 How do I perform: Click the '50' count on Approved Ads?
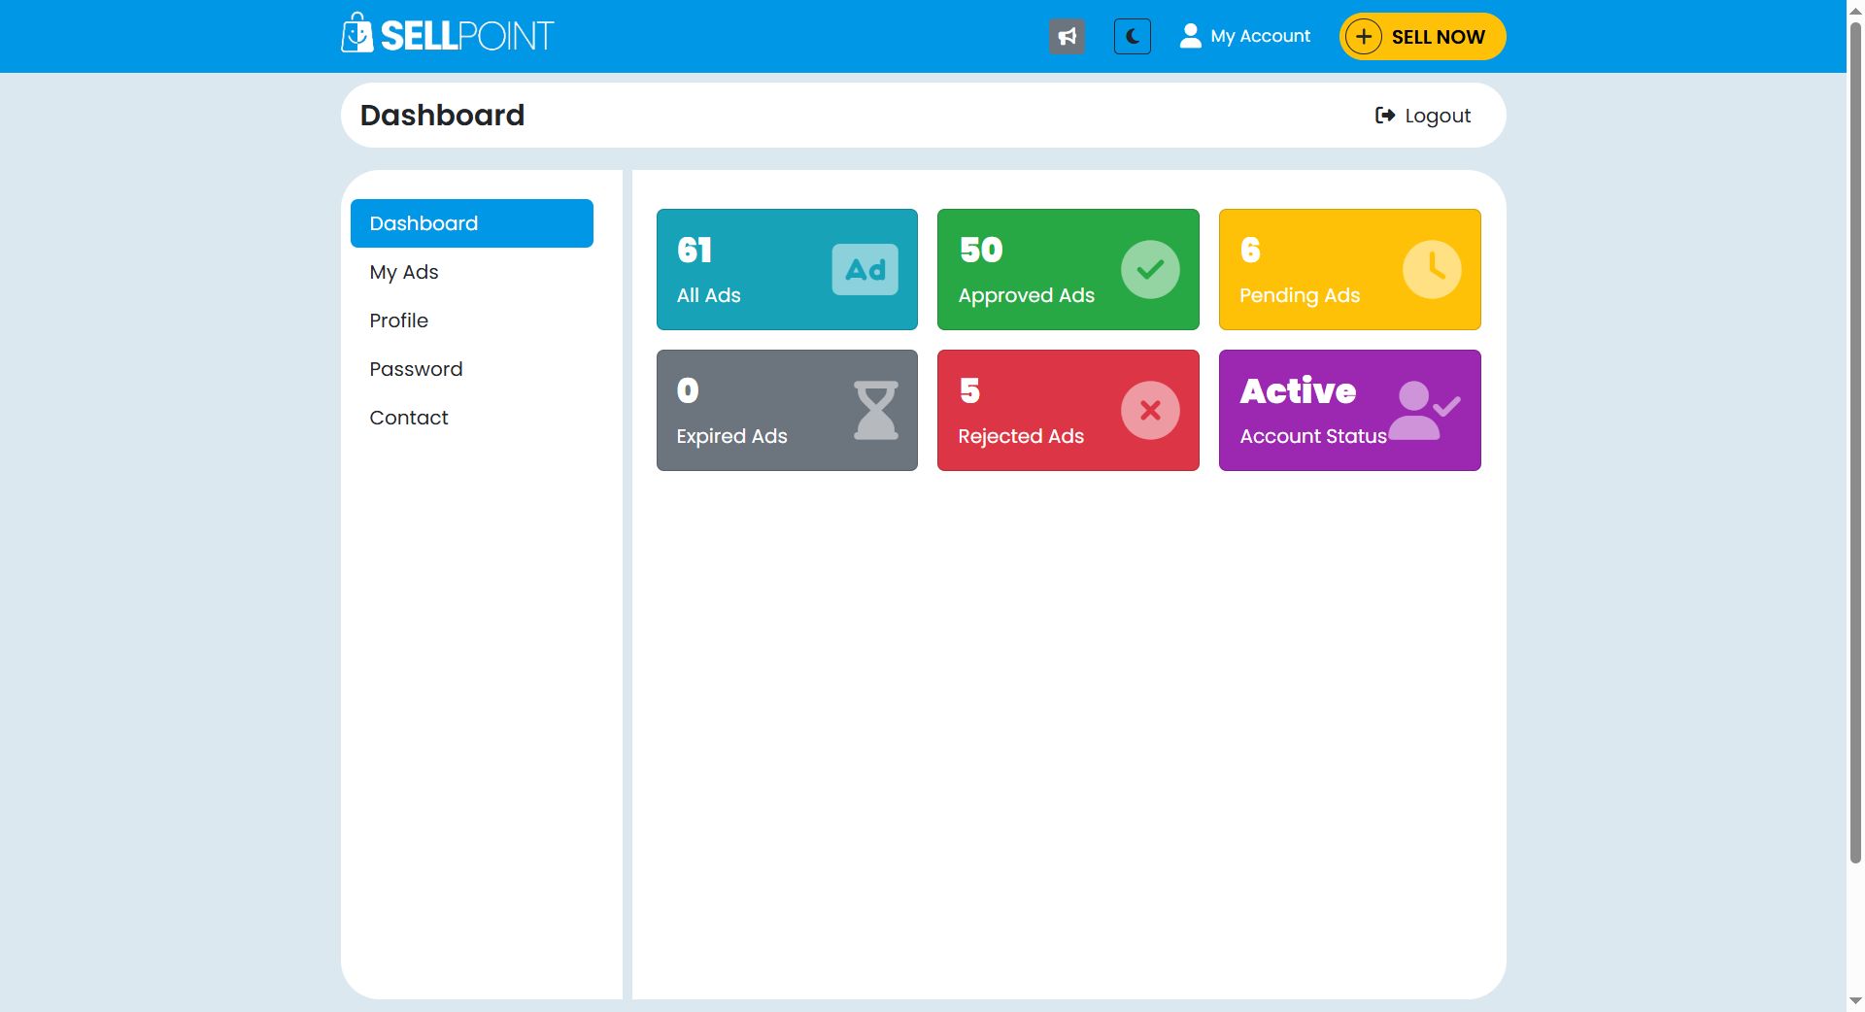(981, 251)
